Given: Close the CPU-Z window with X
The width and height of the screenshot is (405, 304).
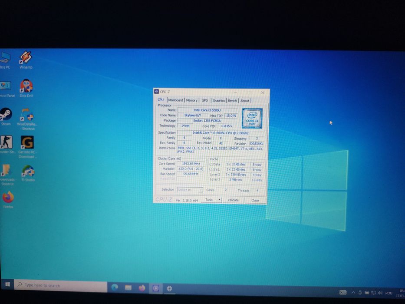Looking at the screenshot, I should point(263,93).
